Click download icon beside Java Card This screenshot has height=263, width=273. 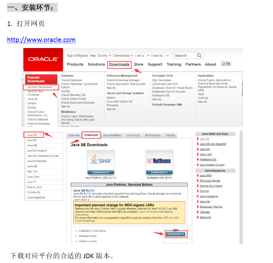click(x=198, y=154)
